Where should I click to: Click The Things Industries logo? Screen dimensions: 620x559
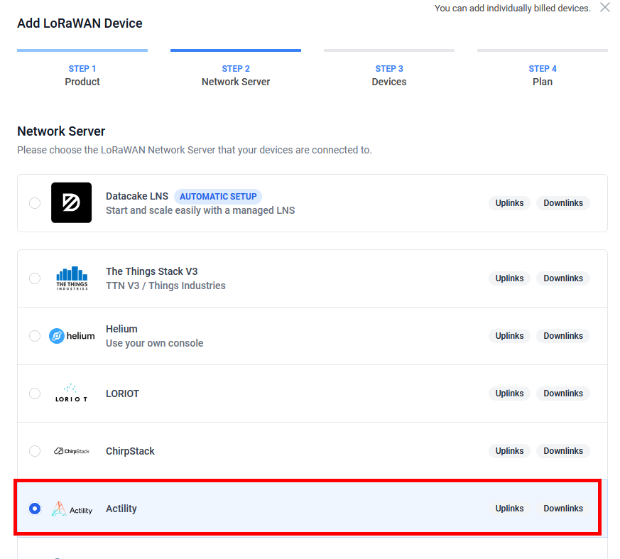coord(72,278)
